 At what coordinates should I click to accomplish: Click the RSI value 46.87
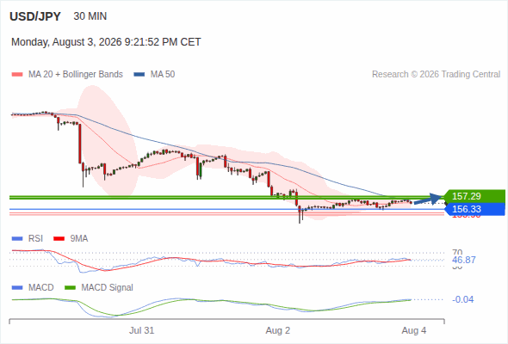pyautogui.click(x=464, y=260)
